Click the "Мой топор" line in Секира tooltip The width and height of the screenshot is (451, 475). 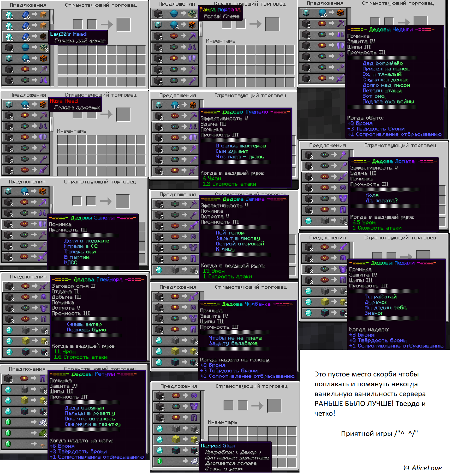230,233
